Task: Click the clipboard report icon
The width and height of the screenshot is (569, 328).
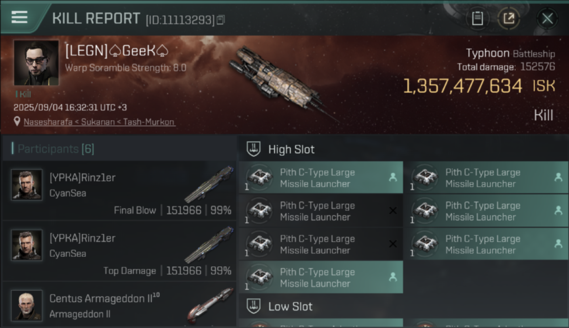Action: [x=478, y=18]
